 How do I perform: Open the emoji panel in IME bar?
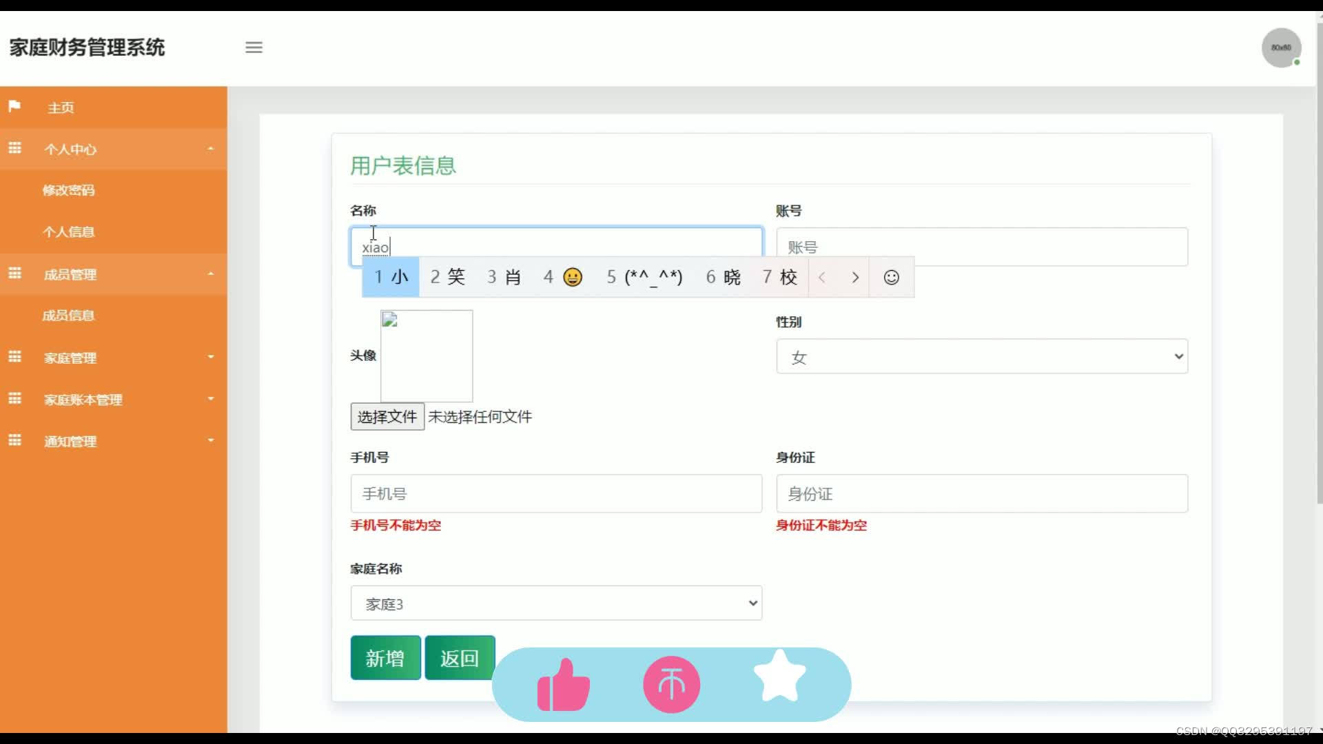(891, 278)
